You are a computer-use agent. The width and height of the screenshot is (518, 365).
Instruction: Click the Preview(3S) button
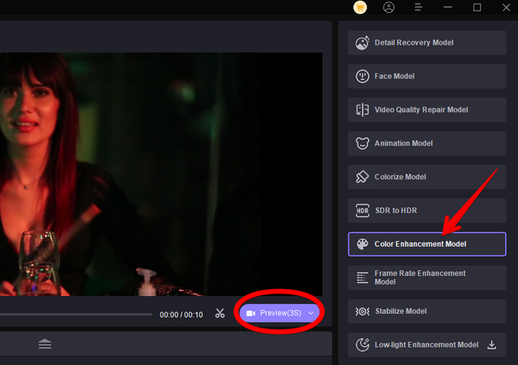(x=272, y=313)
